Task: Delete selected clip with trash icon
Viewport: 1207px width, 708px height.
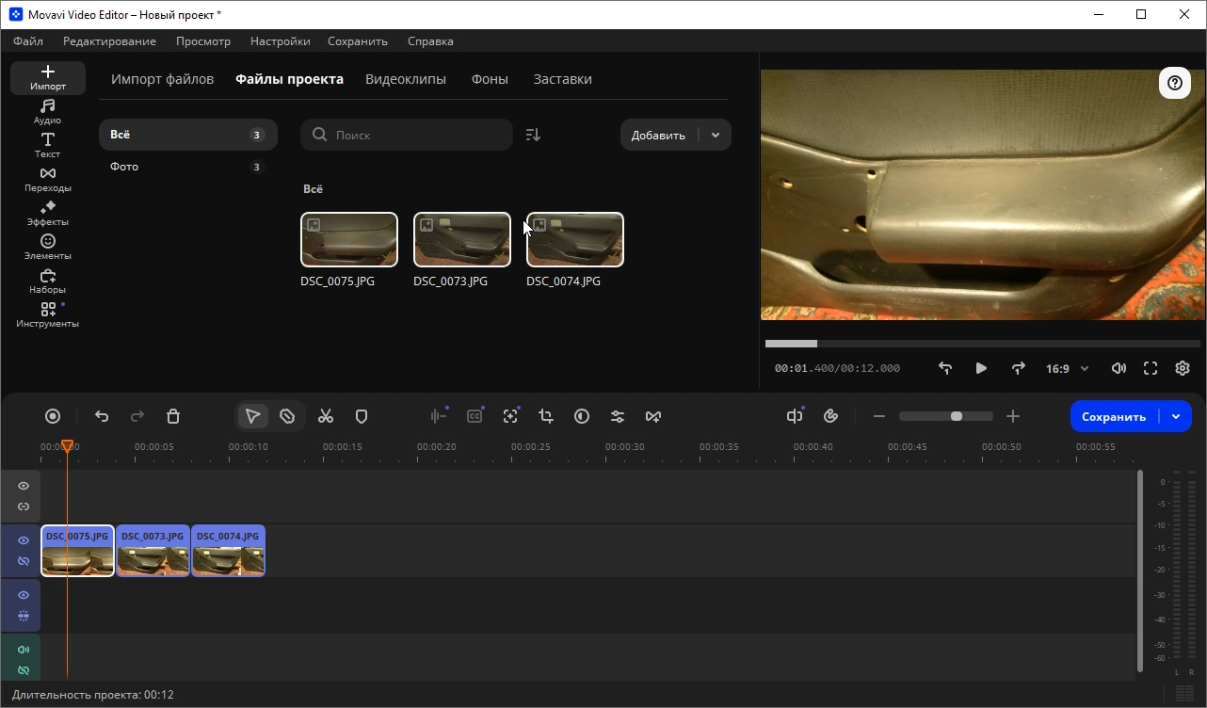Action: click(173, 416)
